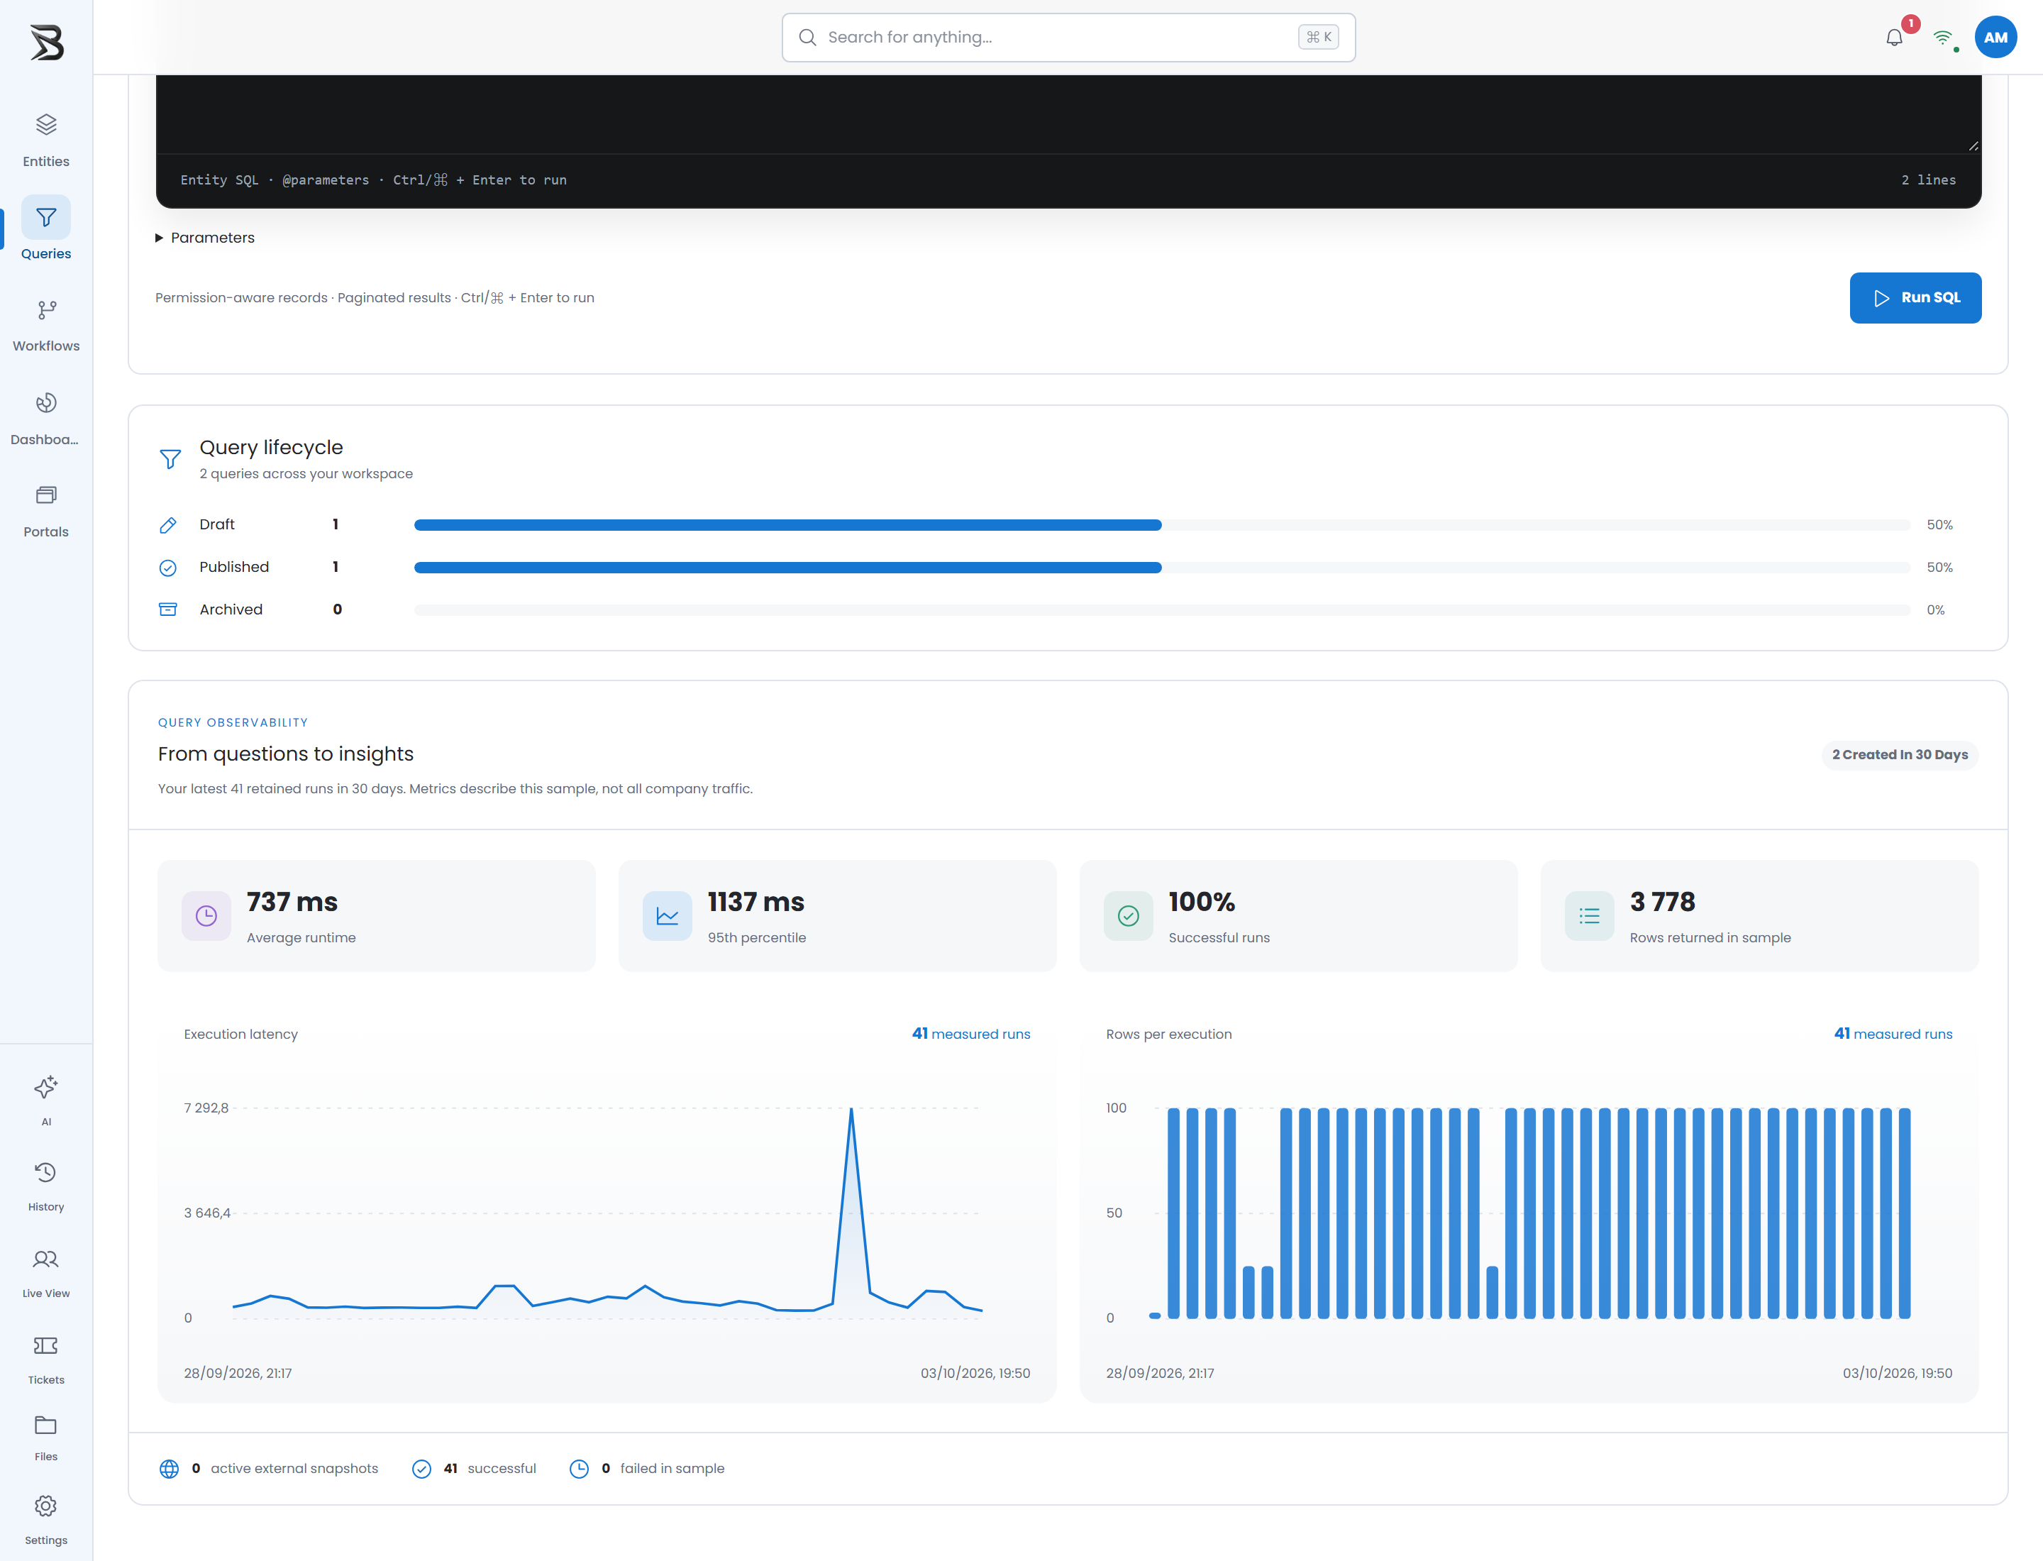Click the 100% Successful runs card
The height and width of the screenshot is (1561, 2043).
(x=1298, y=916)
